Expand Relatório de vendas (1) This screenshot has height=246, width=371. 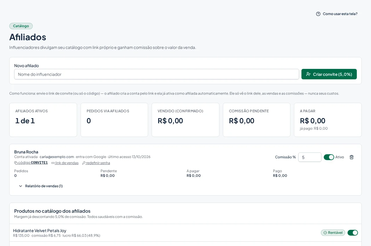point(41,186)
